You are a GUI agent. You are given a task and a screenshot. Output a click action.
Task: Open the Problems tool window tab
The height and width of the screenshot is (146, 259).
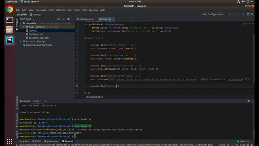pos(51,142)
